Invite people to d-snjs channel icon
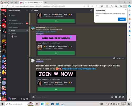Screen dimensions: 132x106 [27, 30]
